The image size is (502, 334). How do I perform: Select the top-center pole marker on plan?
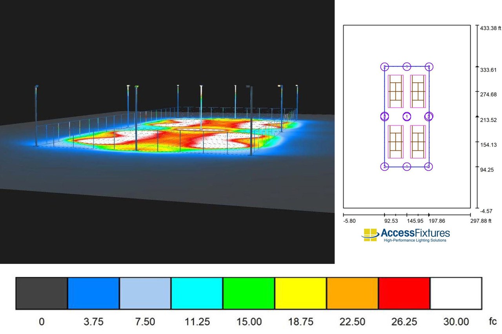point(407,66)
